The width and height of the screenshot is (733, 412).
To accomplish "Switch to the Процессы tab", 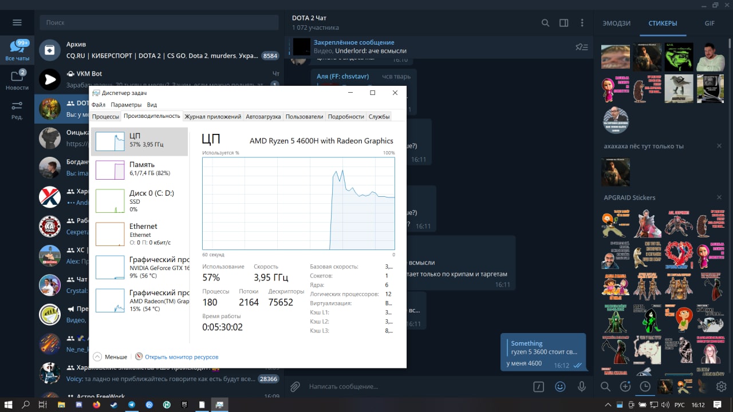I will click(x=105, y=117).
